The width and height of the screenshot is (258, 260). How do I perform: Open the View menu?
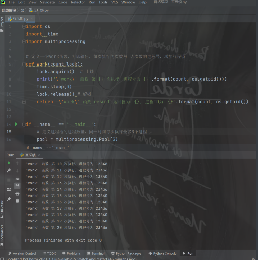(32, 2)
